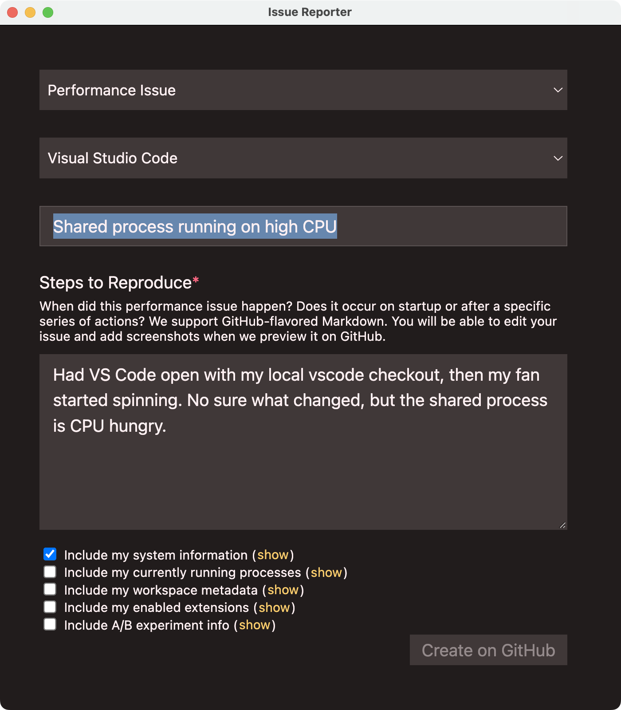Open the "Performance Issue" type dropdown
The width and height of the screenshot is (621, 710).
pos(303,90)
